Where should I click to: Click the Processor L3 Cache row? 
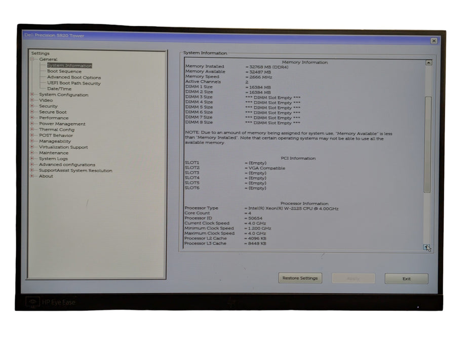(225, 243)
